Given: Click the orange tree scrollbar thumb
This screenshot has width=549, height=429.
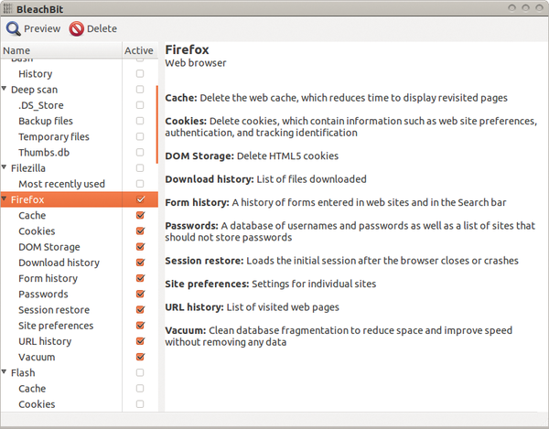Looking at the screenshot, I should point(156,124).
